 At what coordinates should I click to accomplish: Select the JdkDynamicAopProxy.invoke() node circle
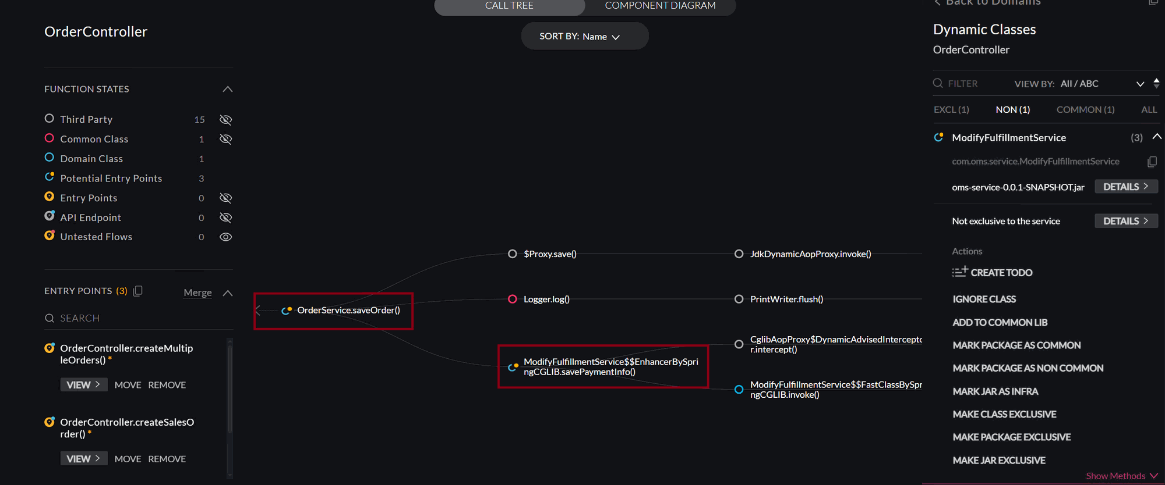coord(739,254)
